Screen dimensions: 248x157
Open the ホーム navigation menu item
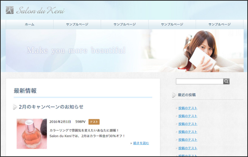pyautogui.click(x=30, y=24)
